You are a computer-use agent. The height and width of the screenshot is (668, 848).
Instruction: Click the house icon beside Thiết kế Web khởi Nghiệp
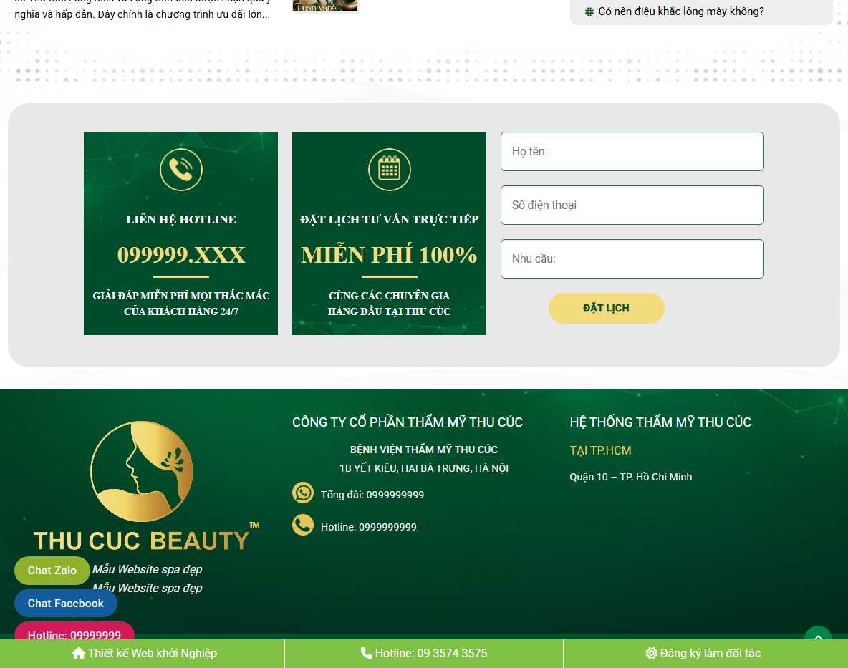click(x=79, y=653)
